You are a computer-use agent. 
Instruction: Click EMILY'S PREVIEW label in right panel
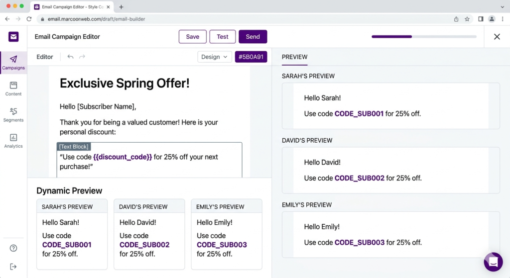click(307, 205)
